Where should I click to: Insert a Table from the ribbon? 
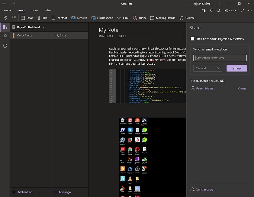tap(27, 18)
